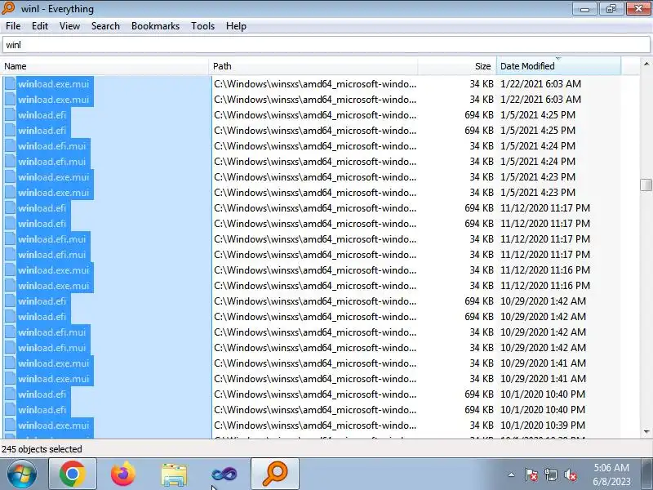
Task: Click the Everything magnifier taskbar button
Action: [275, 474]
